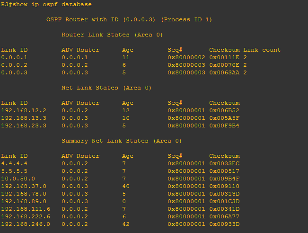Select checksum 0x00070E in router link states
Image resolution: width=308 pixels, height=233 pixels.
[224, 65]
